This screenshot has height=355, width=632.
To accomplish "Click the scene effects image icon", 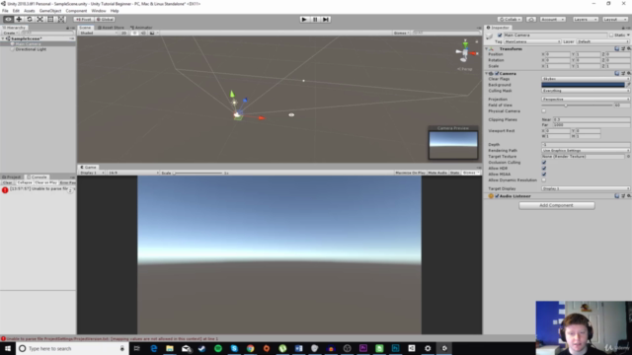I will coord(152,33).
